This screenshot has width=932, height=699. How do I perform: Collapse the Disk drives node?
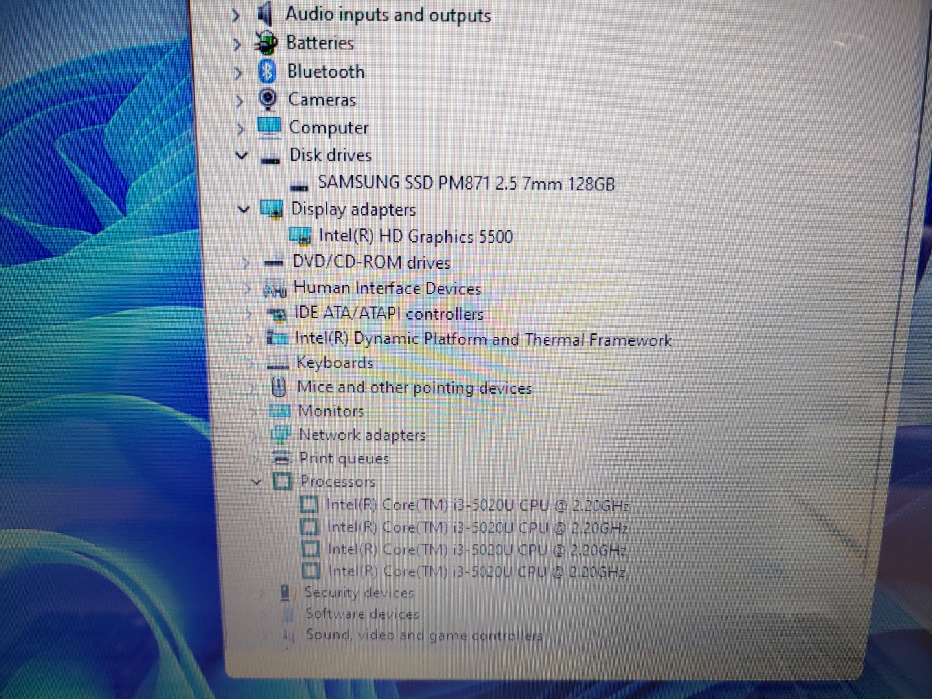coord(241,155)
